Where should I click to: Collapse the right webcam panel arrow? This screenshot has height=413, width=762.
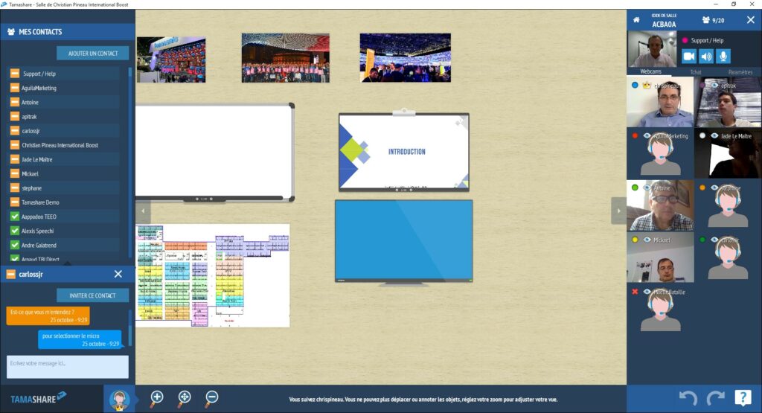618,210
